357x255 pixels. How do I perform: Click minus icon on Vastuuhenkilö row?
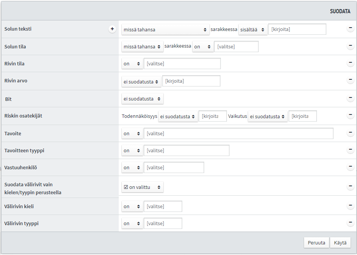[x=350, y=167]
